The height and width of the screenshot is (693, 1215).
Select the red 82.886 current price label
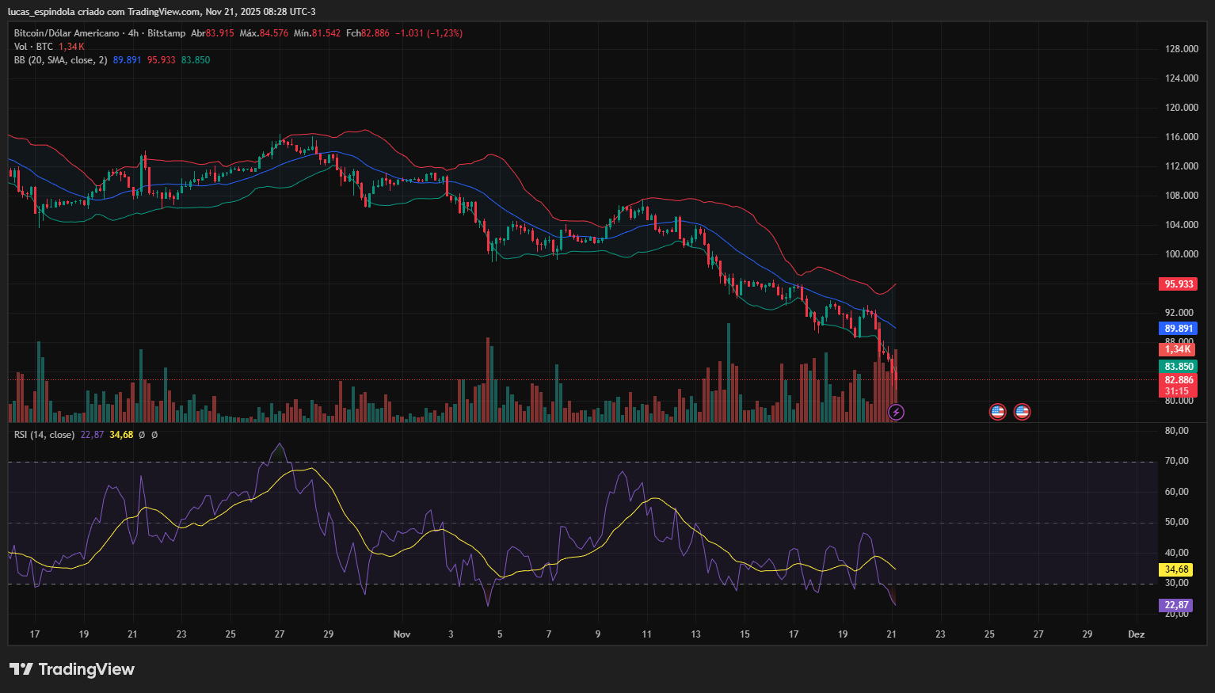(1178, 380)
